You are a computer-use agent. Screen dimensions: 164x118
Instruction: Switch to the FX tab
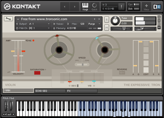pyautogui.click(x=82, y=91)
